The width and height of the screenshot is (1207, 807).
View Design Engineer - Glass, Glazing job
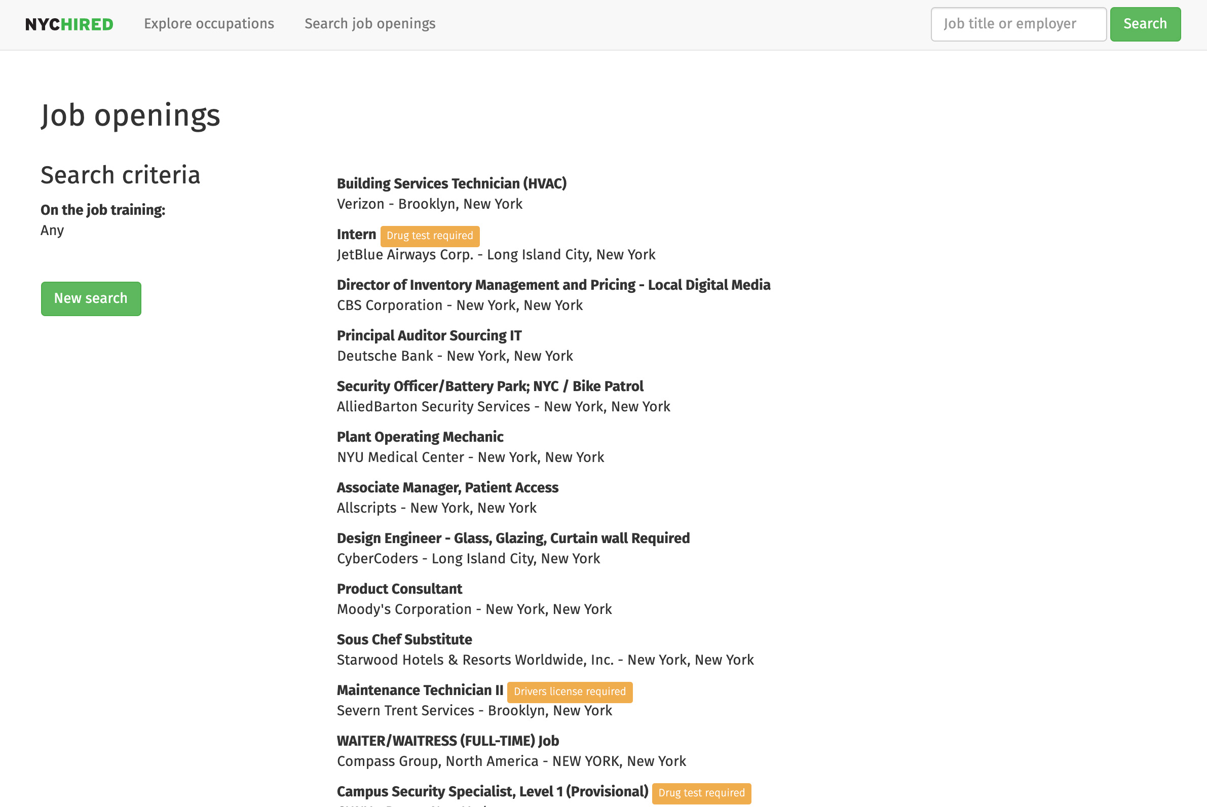(513, 539)
